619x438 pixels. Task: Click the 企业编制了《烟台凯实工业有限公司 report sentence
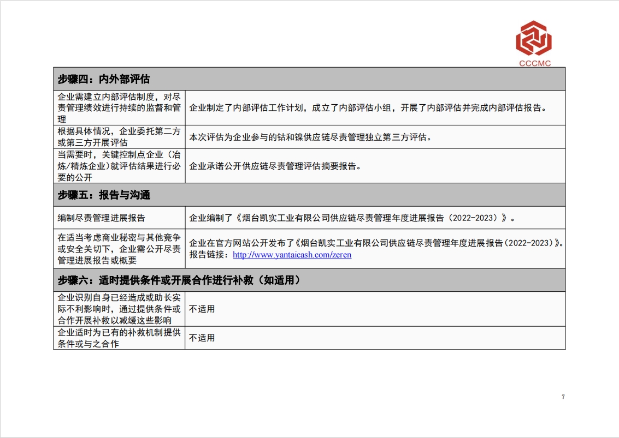352,218
